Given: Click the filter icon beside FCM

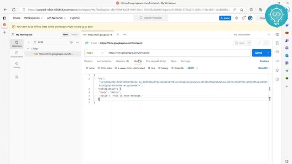Looking at the screenshot, I should [x=35, y=42].
